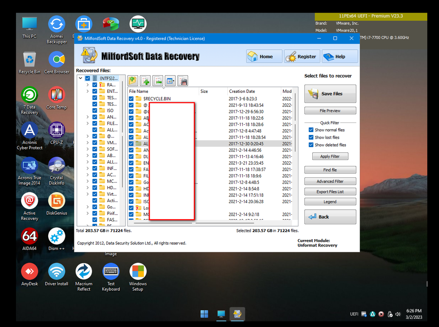This screenshot has width=439, height=327.
Task: Uncheck Show lost files filter
Action: coord(311,137)
